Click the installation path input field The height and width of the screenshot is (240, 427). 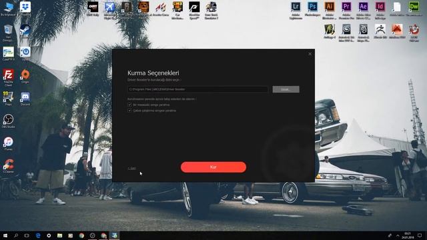[197, 89]
